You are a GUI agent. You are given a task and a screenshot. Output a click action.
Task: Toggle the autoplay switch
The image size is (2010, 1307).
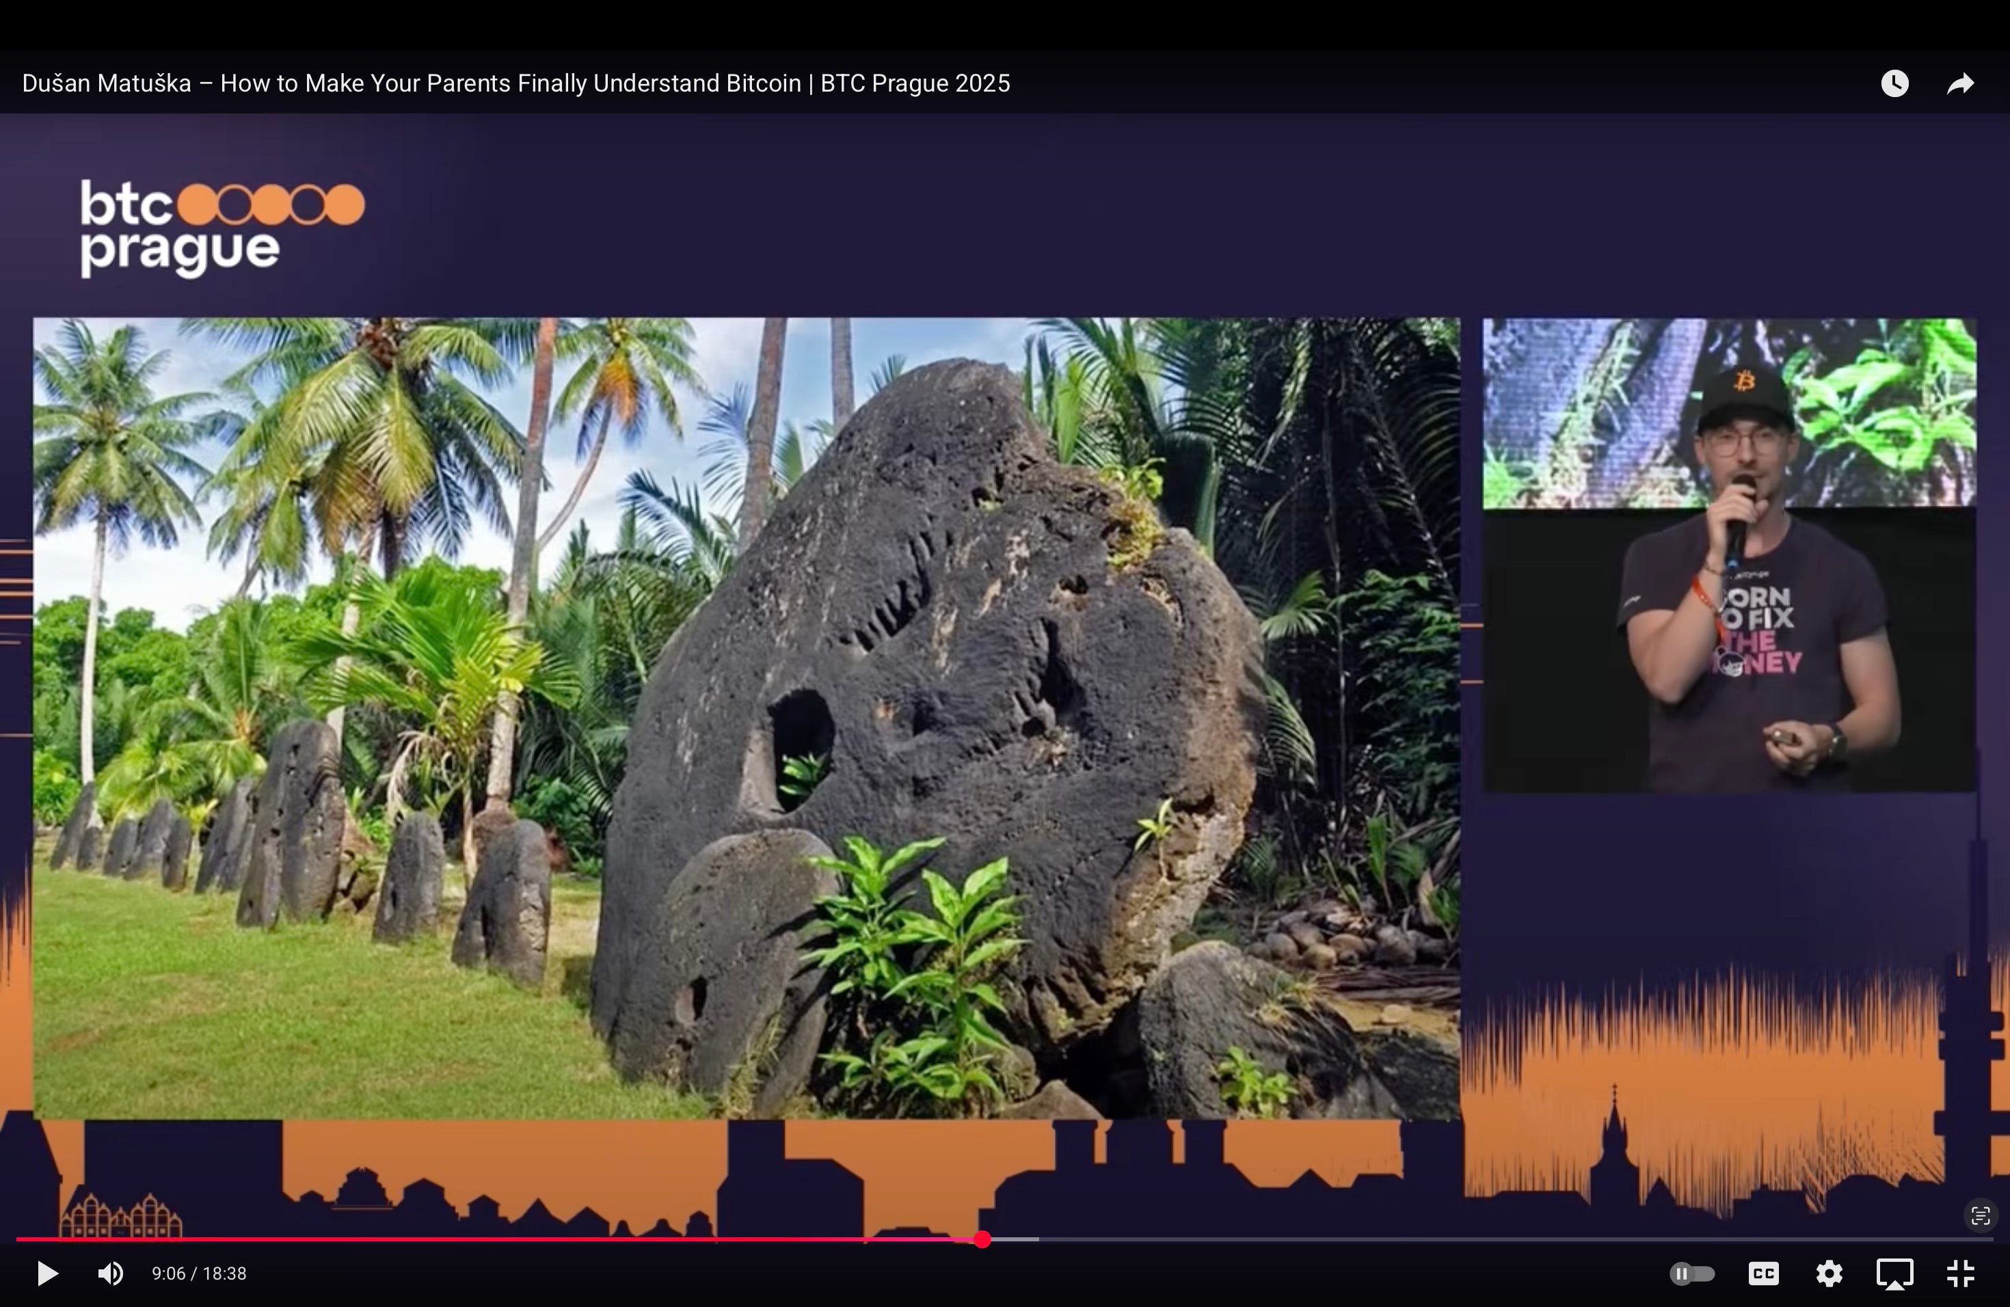pyautogui.click(x=1691, y=1274)
